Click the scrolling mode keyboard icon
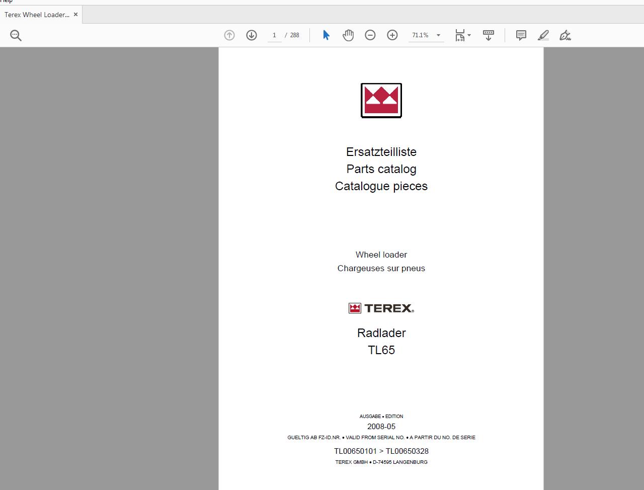 pyautogui.click(x=489, y=35)
